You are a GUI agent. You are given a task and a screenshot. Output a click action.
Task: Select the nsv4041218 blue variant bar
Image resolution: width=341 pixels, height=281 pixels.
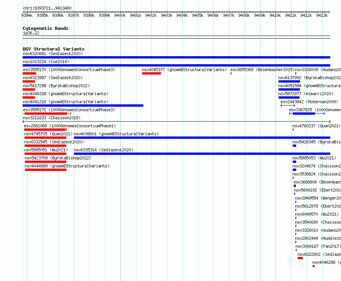pos(83,106)
